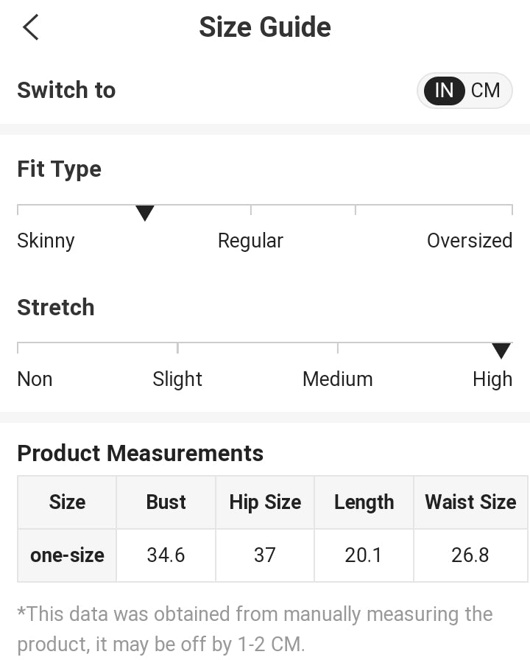Screen dimensions: 530x660
Task: Click the High stretch label
Action: [x=492, y=379]
